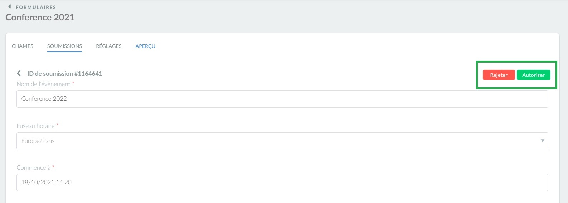Click the Nom de l'évènement label
This screenshot has height=203, width=568.
(x=43, y=84)
